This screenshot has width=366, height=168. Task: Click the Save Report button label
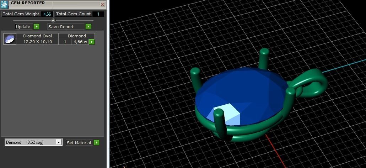tap(66, 27)
